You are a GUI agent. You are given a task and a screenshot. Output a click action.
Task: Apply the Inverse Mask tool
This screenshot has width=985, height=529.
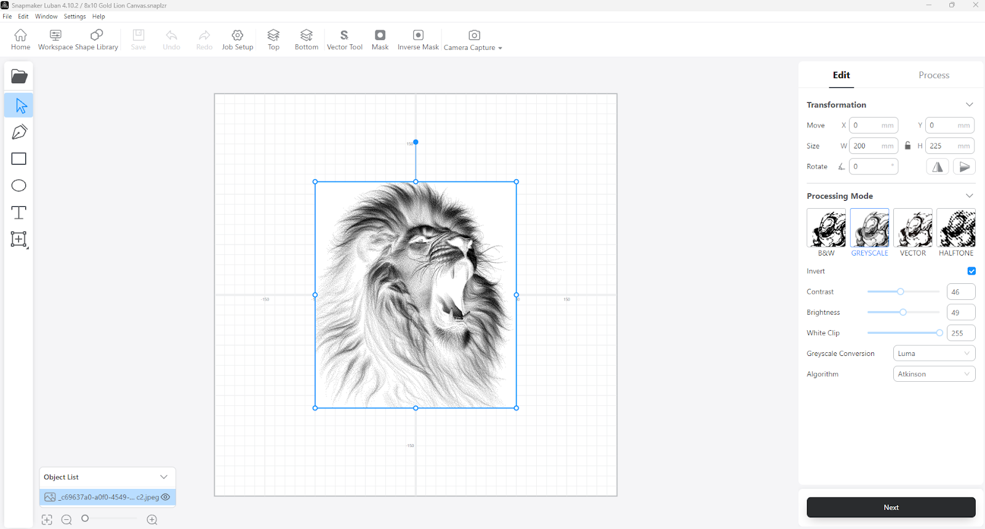point(418,39)
